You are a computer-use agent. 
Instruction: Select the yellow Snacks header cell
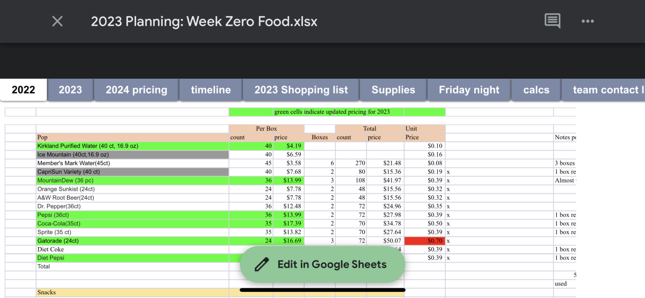click(x=132, y=292)
